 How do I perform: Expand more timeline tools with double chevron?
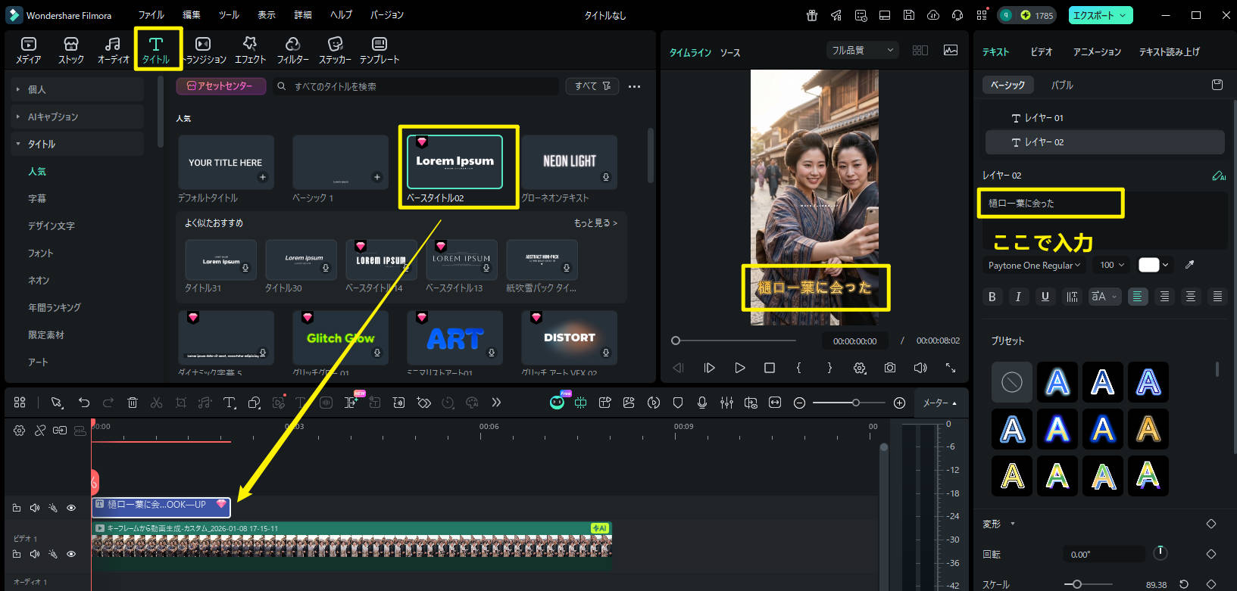pyautogui.click(x=496, y=403)
